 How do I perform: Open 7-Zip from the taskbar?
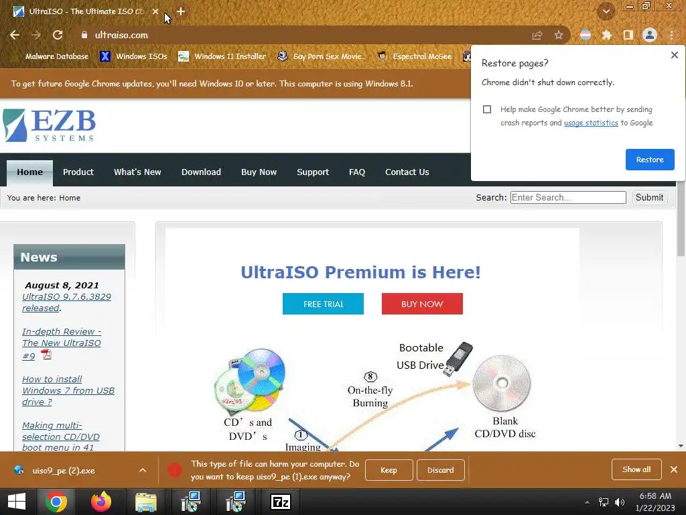point(281,502)
